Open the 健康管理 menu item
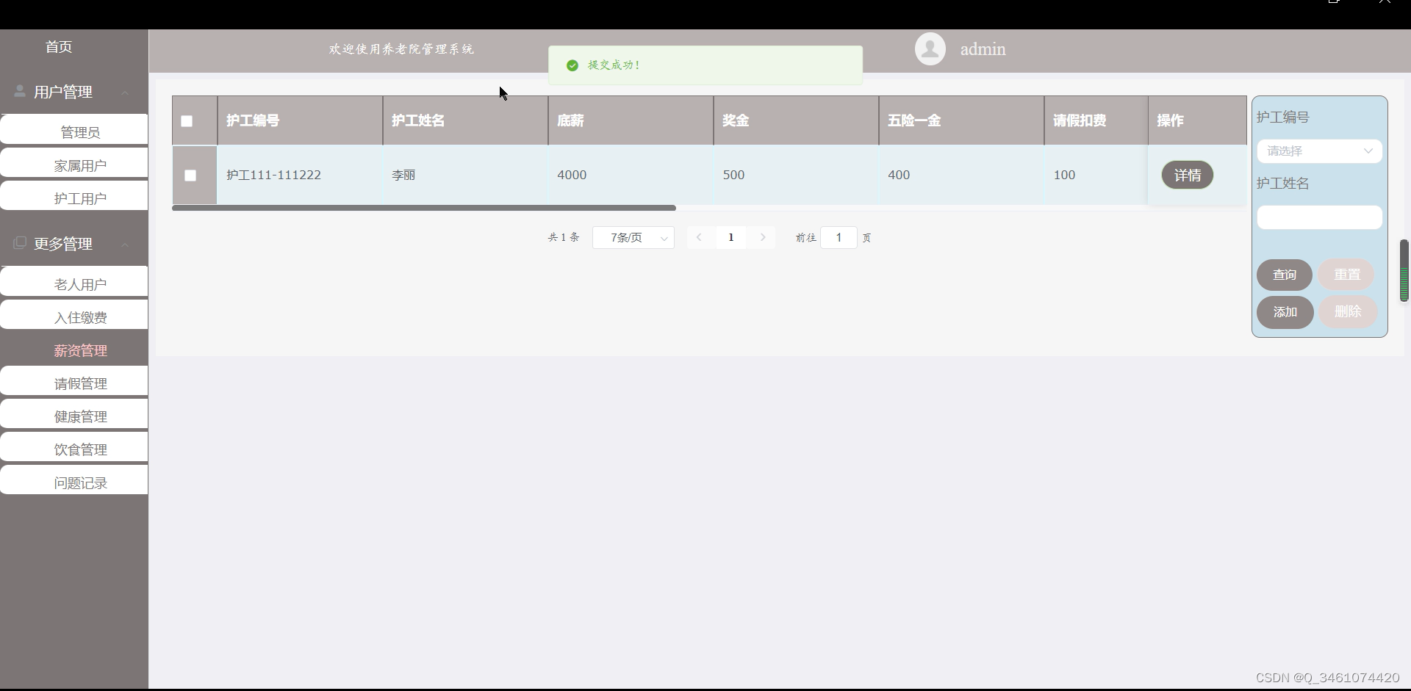This screenshot has height=691, width=1411. tap(74, 414)
